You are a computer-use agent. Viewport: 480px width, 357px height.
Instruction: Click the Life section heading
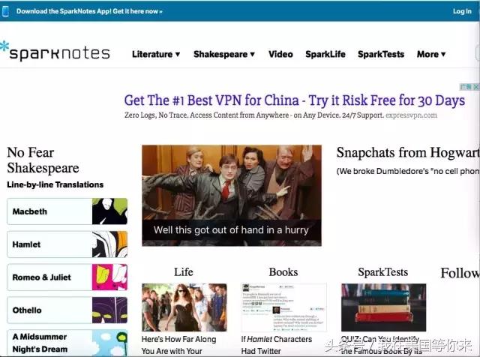pos(184,272)
